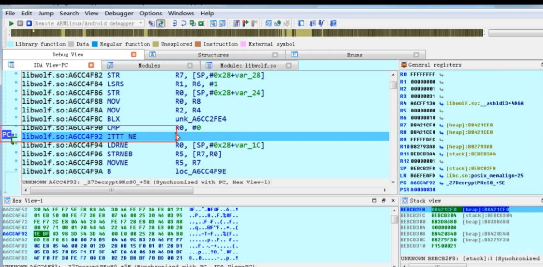This screenshot has height=267, width=543.
Task: Follow the jump arrow beside R4 value
Action: (x=442, y=103)
